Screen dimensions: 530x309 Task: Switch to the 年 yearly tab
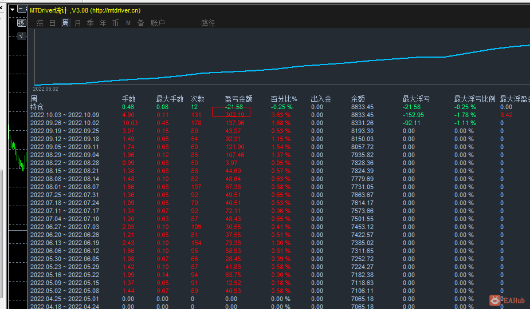coord(103,23)
